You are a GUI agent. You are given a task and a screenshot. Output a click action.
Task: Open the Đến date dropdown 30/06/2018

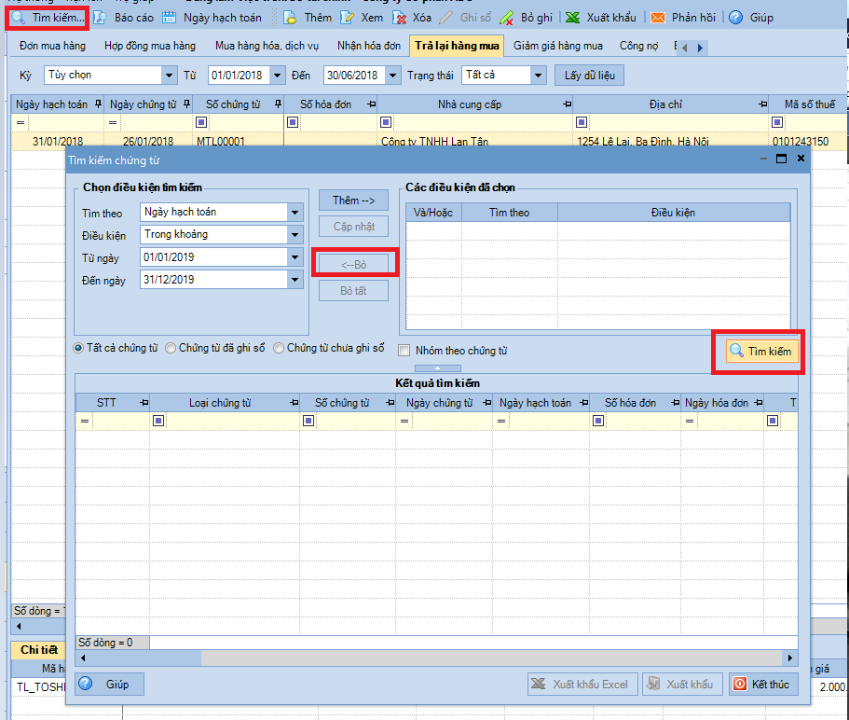click(x=393, y=76)
